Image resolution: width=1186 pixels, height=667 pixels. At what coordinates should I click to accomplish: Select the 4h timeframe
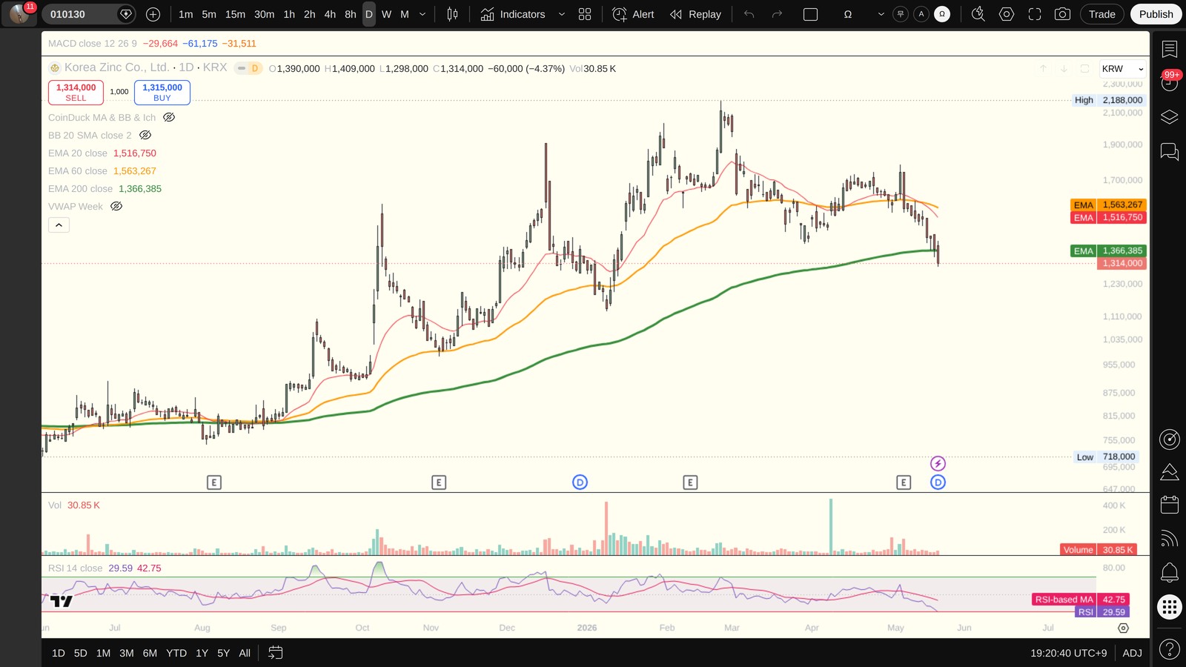330,14
